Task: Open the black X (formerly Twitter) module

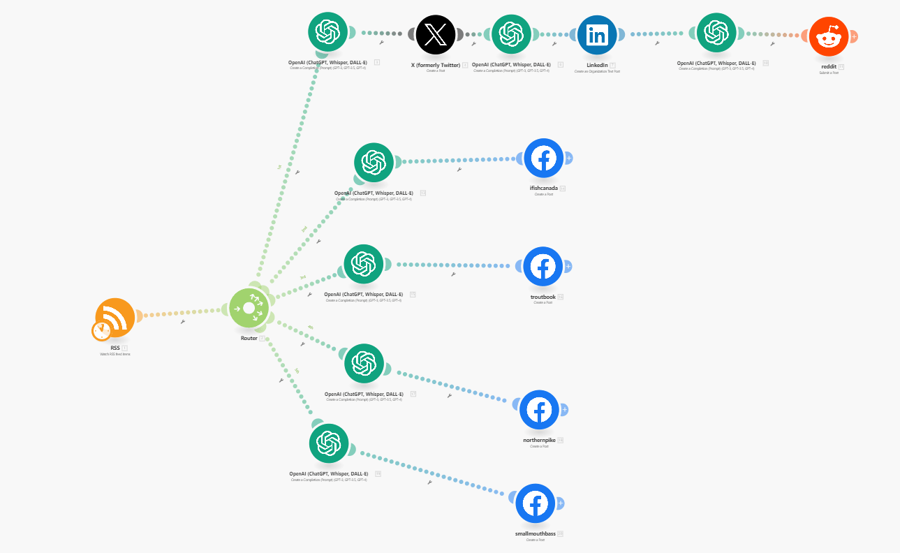Action: click(436, 34)
